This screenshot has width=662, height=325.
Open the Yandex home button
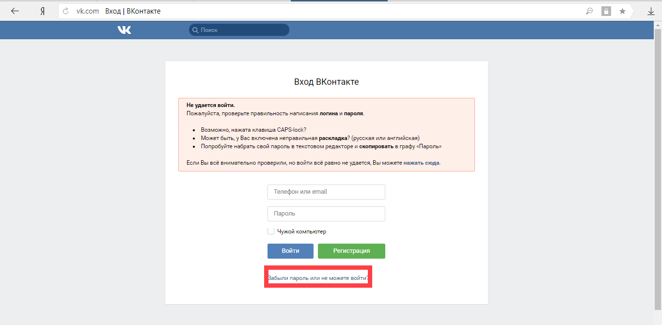coord(42,11)
